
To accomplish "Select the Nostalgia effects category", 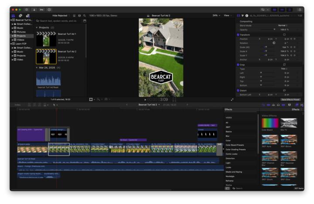I will tap(230, 177).
